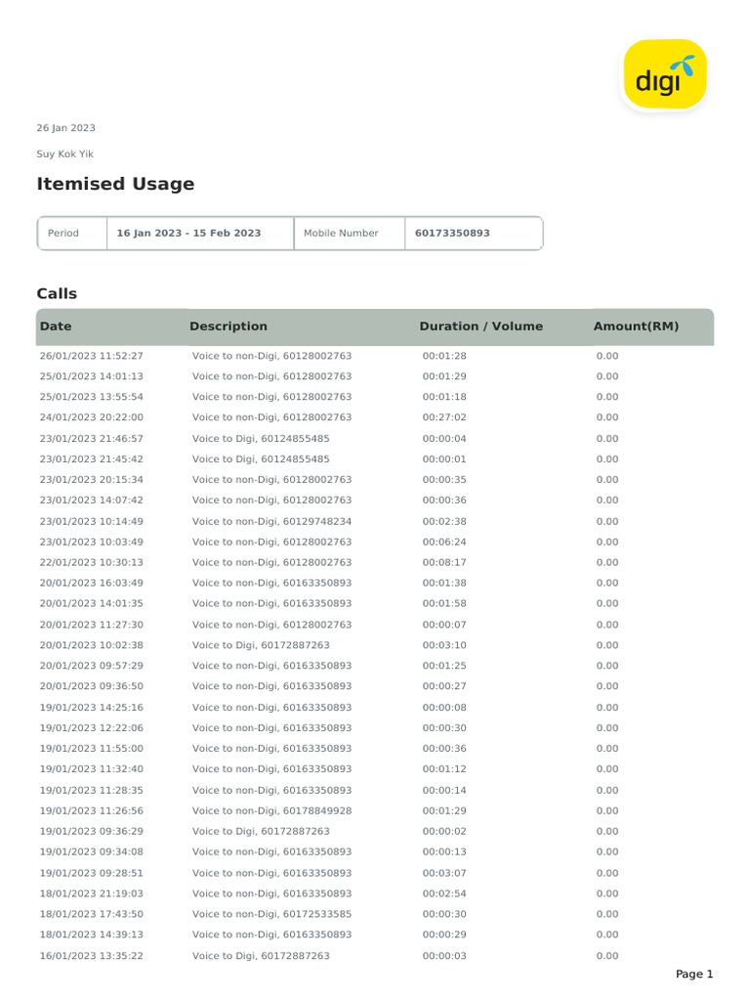
Task: Click the 00:08:17 duration value
Action: pyautogui.click(x=444, y=562)
